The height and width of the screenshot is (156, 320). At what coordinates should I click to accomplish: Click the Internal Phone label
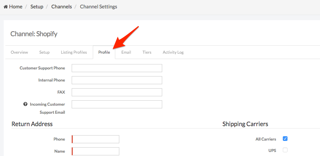pos(52,80)
